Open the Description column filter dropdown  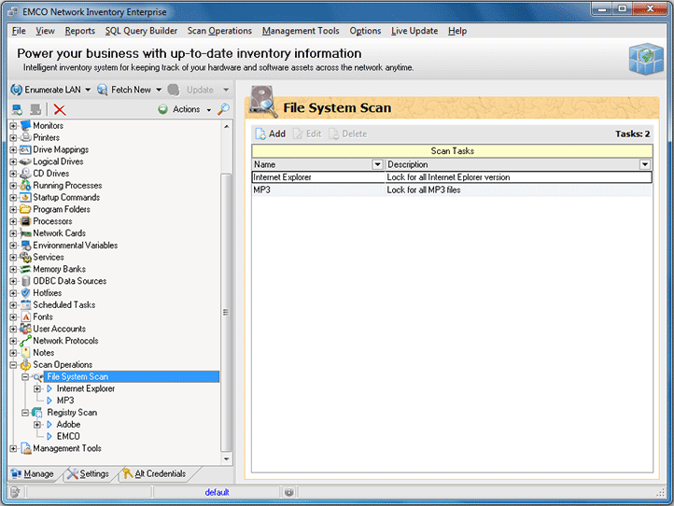click(645, 164)
